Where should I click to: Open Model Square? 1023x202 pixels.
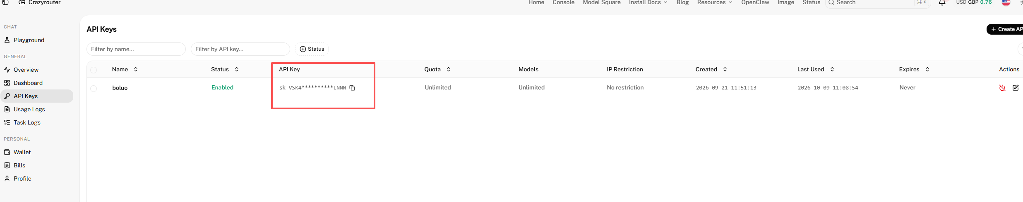click(602, 2)
